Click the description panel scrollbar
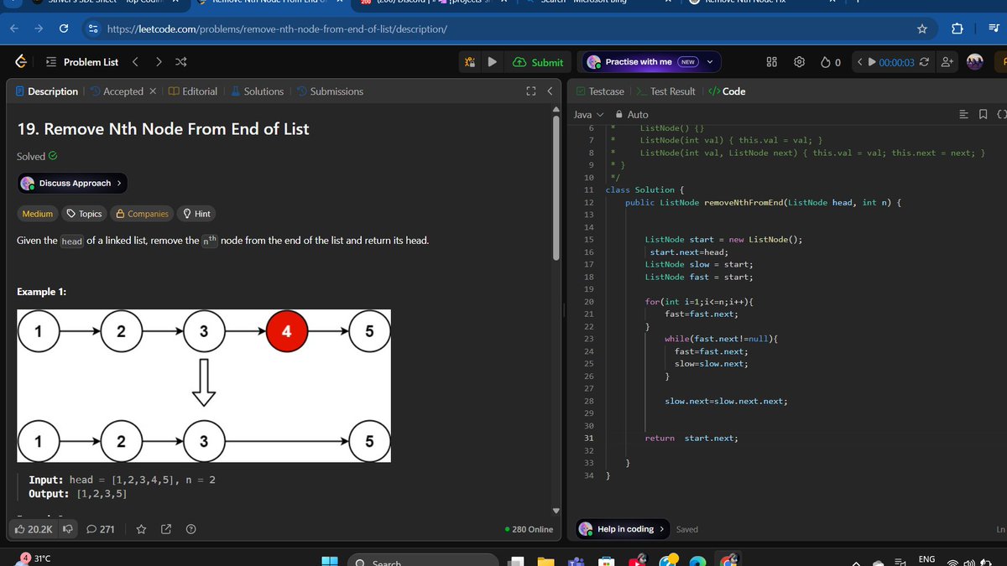1007x566 pixels. click(556, 189)
